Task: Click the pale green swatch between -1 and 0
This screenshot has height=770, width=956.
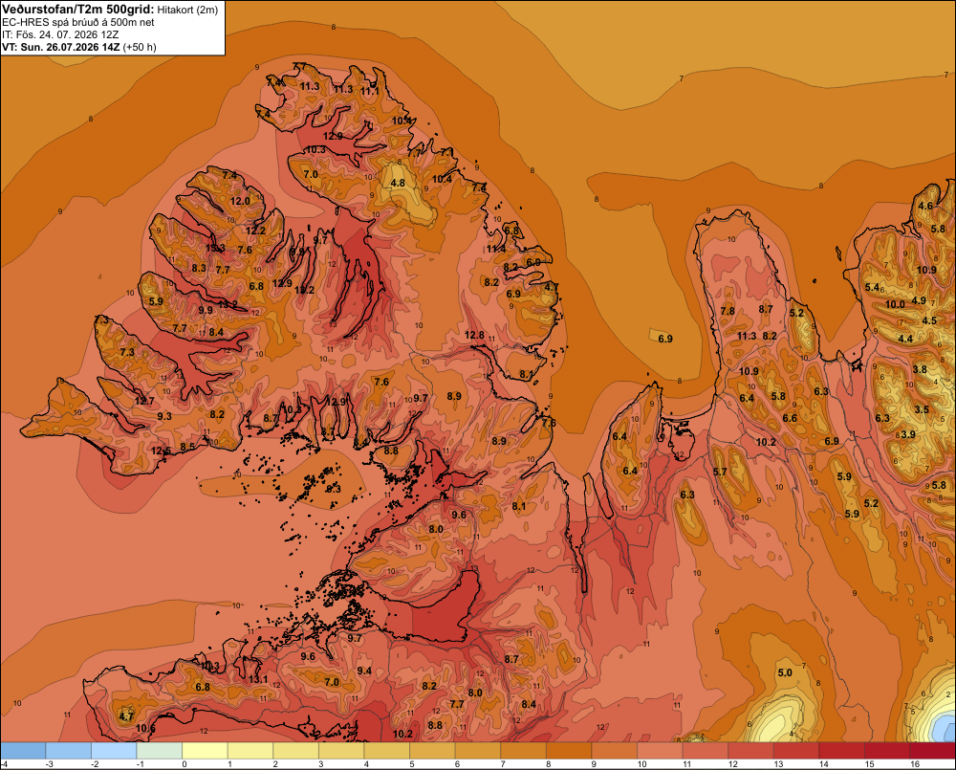Action: pyautogui.click(x=160, y=750)
